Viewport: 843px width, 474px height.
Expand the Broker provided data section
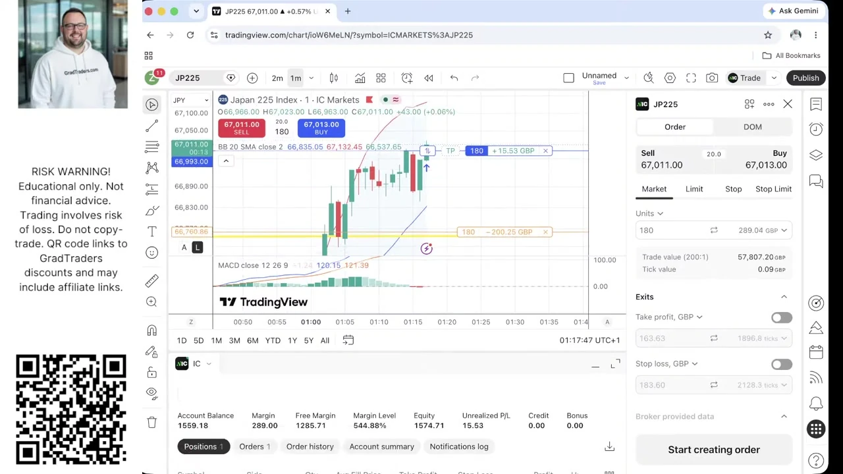(784, 417)
